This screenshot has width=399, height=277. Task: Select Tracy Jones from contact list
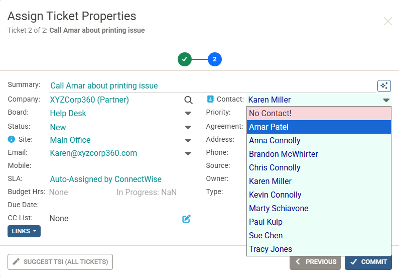coord(319,249)
